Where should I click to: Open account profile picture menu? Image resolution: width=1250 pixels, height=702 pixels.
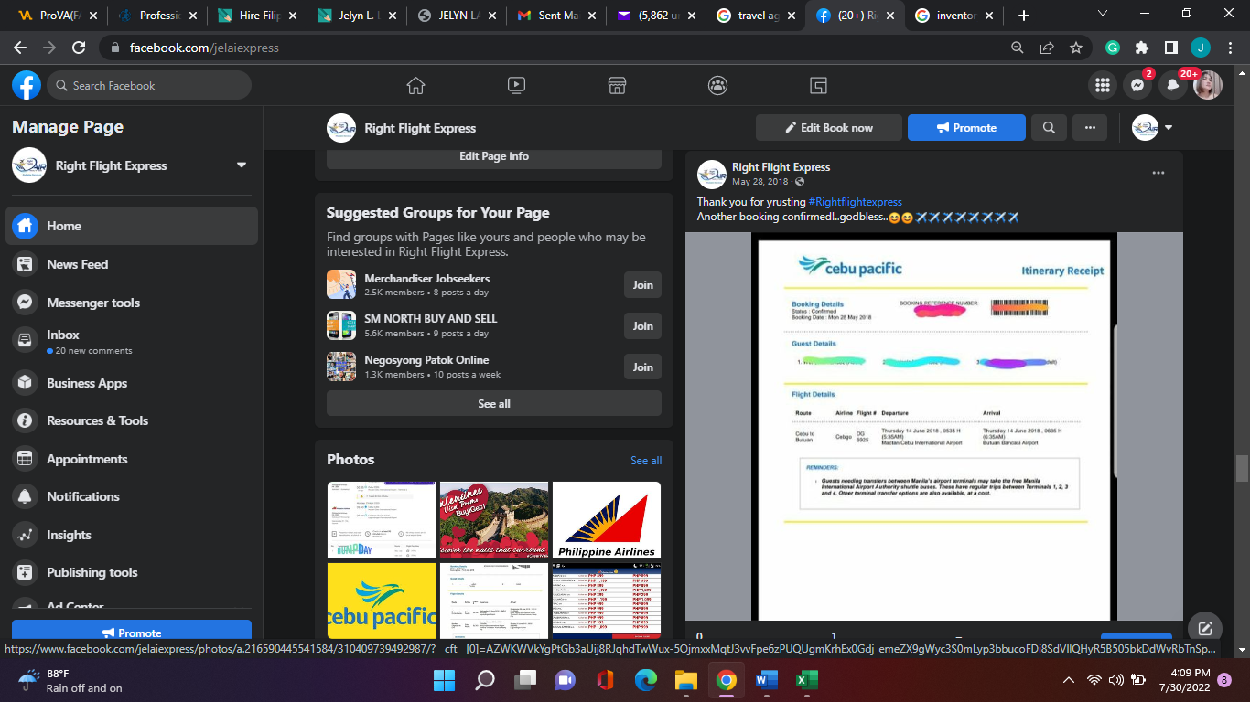coord(1208,85)
